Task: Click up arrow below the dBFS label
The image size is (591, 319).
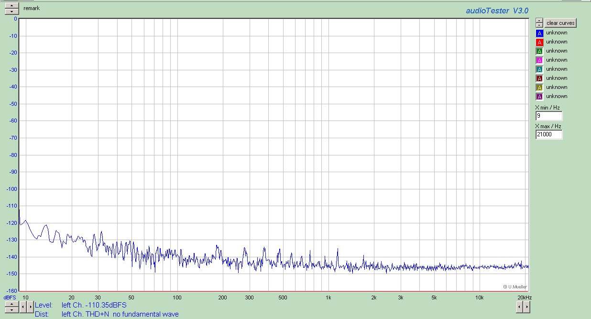Action: pos(11,304)
